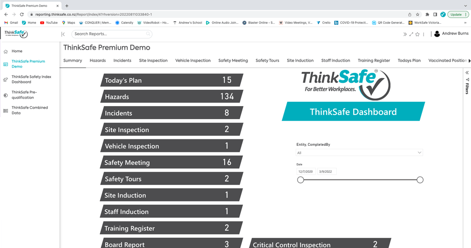Viewport: 471px width, 248px height.
Task: Open Andrew Burns user menu
Action: tap(451, 34)
